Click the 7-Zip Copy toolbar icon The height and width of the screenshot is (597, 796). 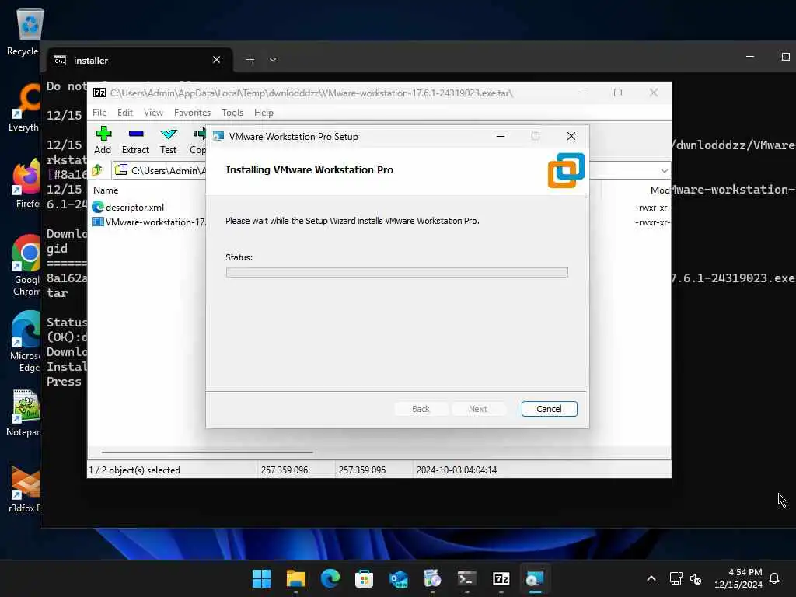click(x=199, y=134)
